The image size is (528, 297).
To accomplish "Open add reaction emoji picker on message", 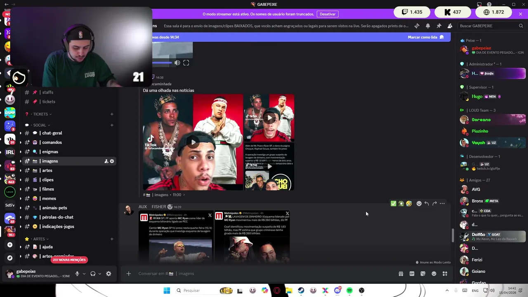I will coord(419,203).
